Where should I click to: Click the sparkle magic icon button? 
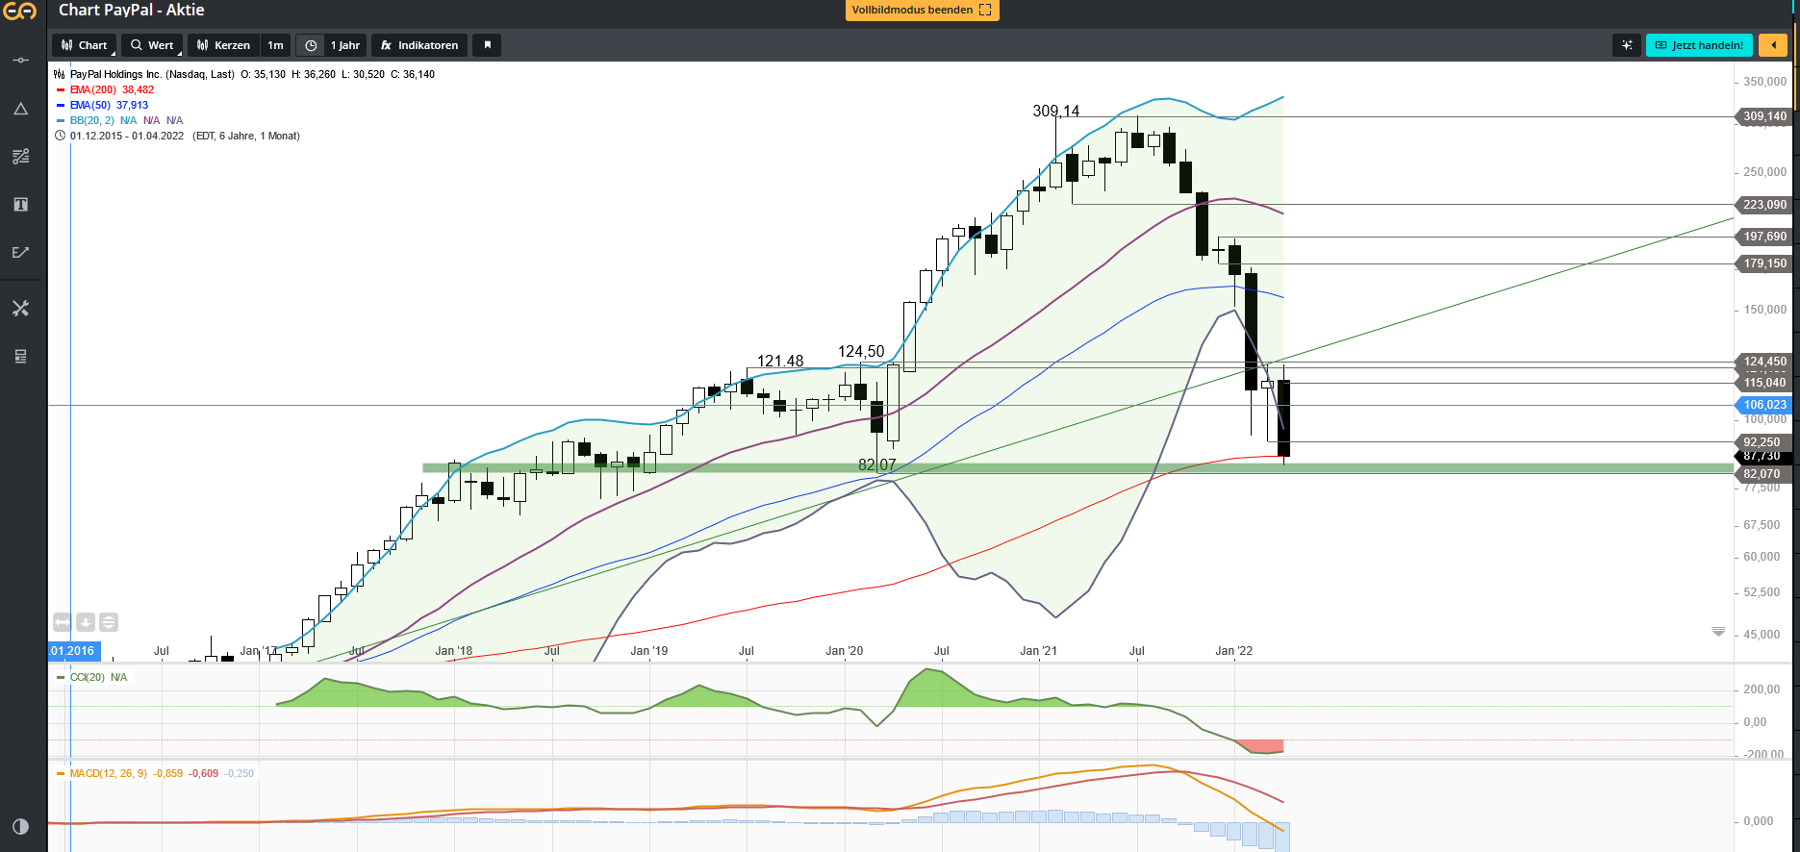tap(1627, 45)
